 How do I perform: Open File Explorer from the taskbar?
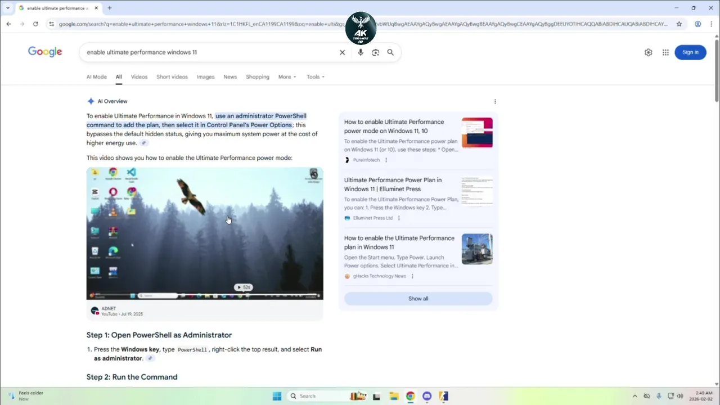point(394,396)
